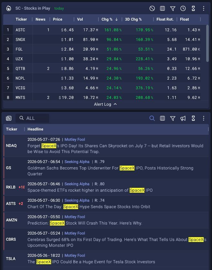Click the news panel expand-height icon

click(193, 118)
